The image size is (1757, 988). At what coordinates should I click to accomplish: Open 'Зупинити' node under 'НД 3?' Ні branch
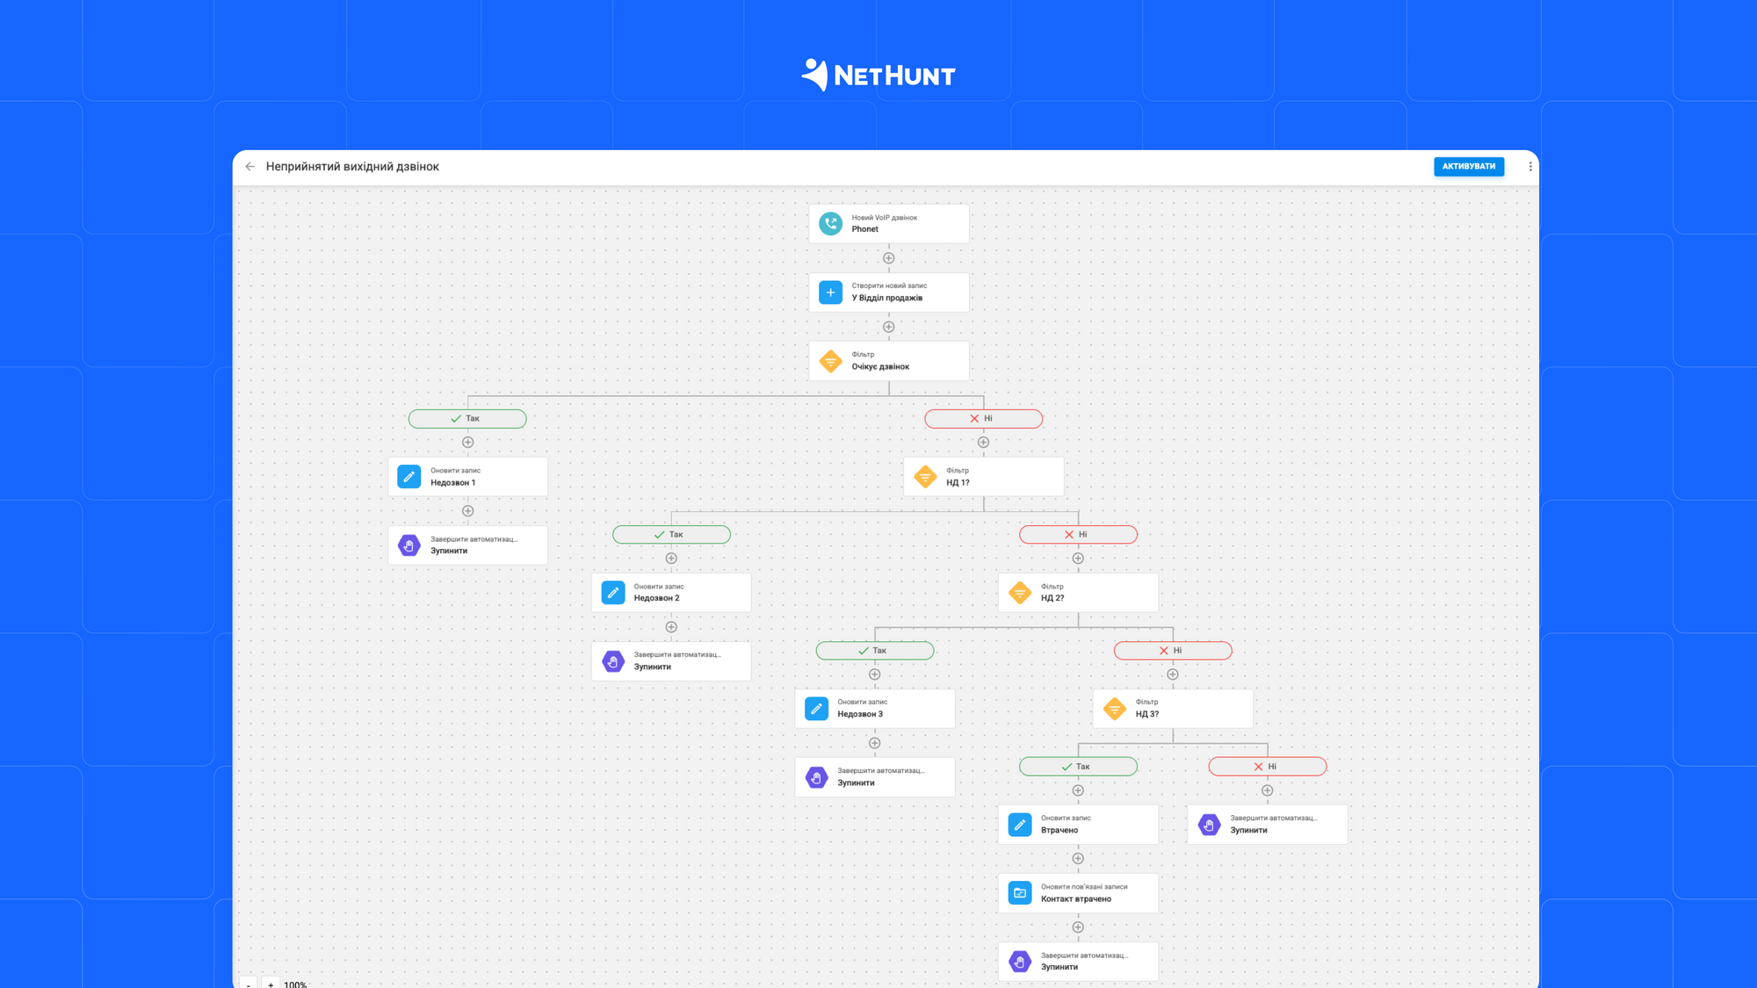(1268, 825)
